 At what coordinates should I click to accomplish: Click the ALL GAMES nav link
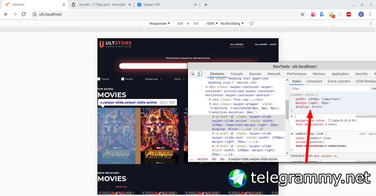(261, 45)
